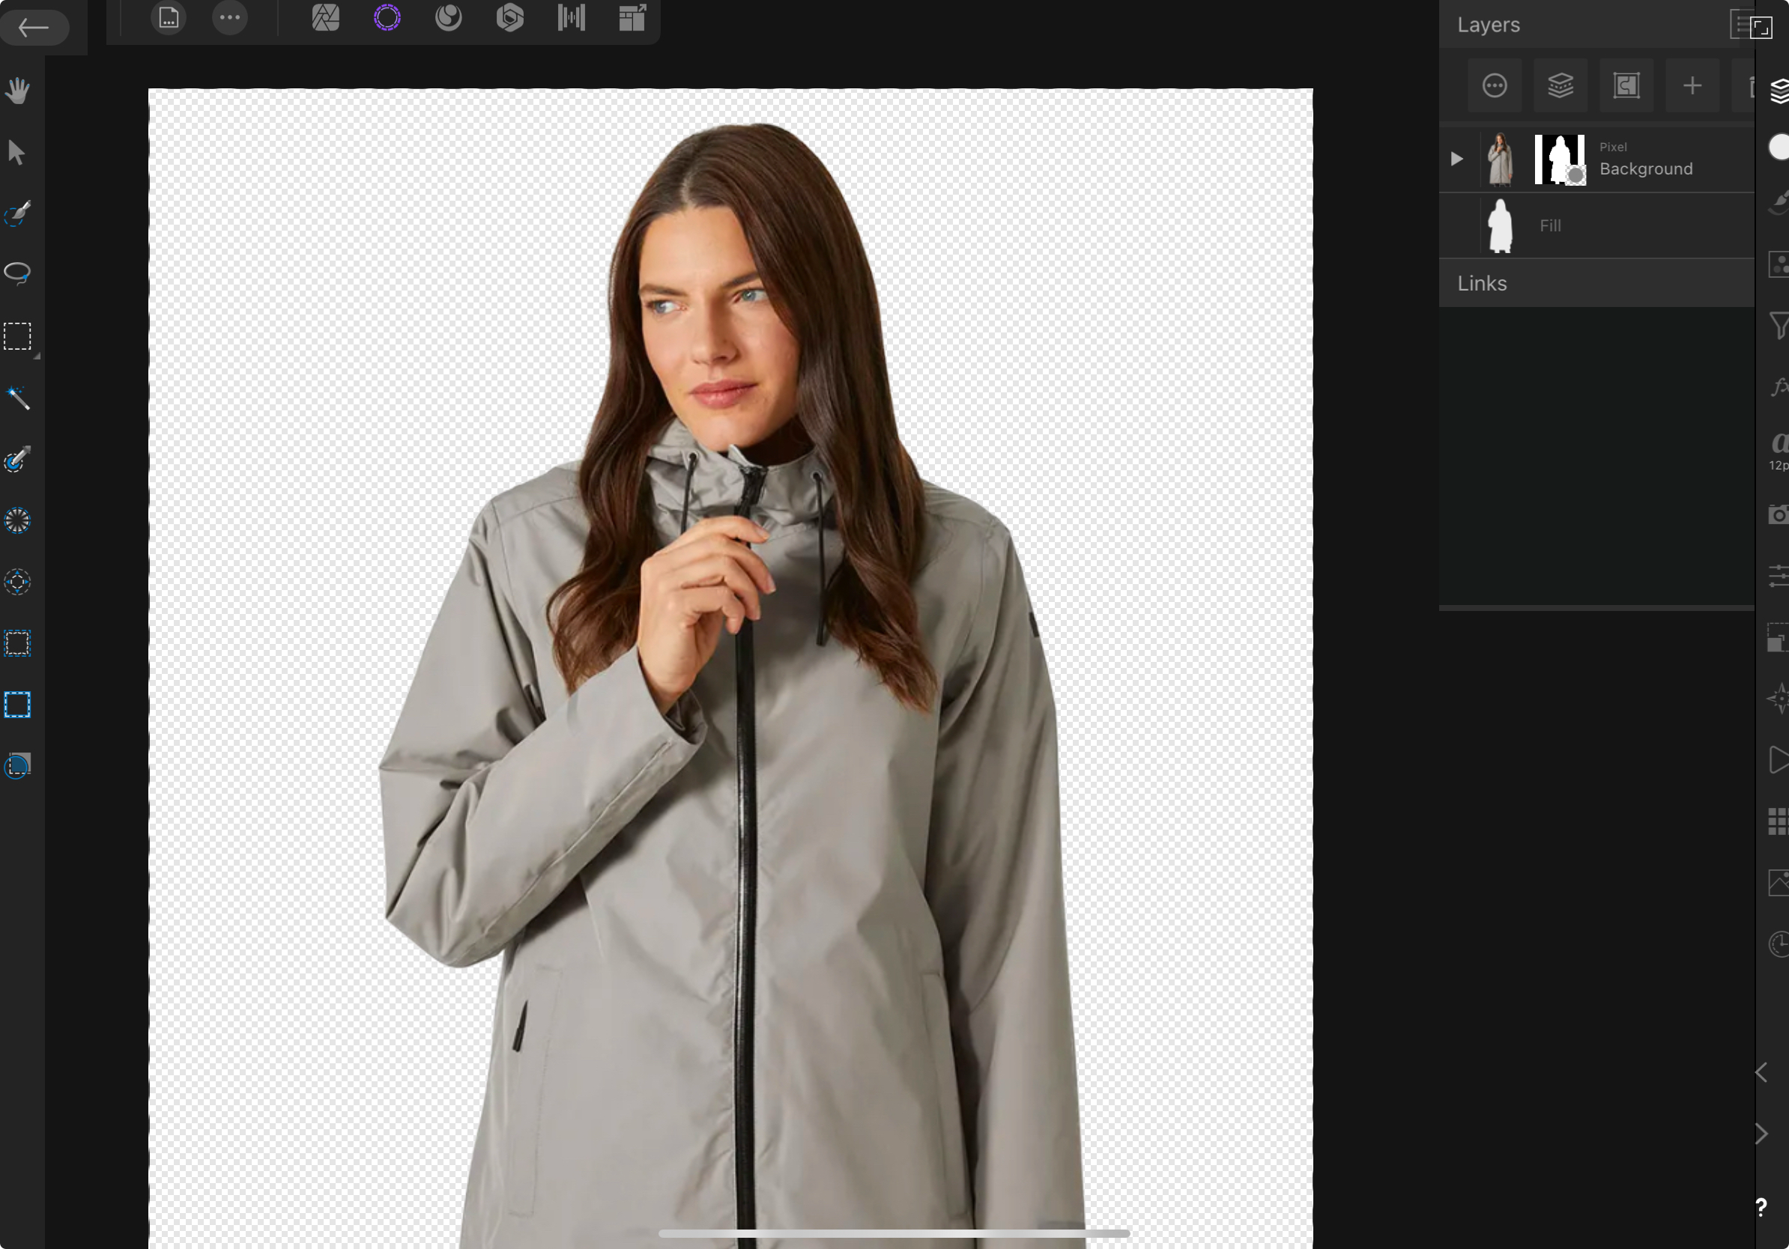Choose the Smart Selection Brush tool
The width and height of the screenshot is (1789, 1249).
point(17,213)
